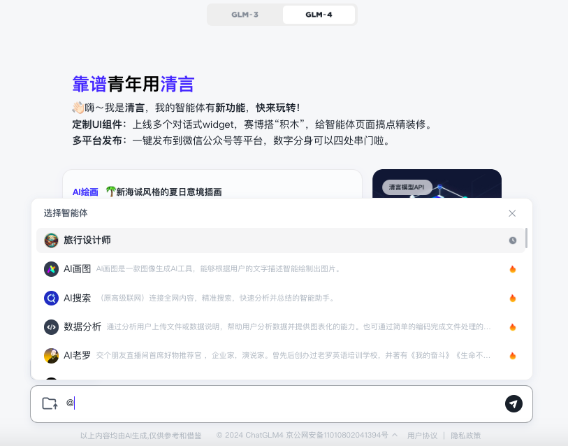Open the 隐私政策 link
This screenshot has width=568, height=446.
(466, 436)
